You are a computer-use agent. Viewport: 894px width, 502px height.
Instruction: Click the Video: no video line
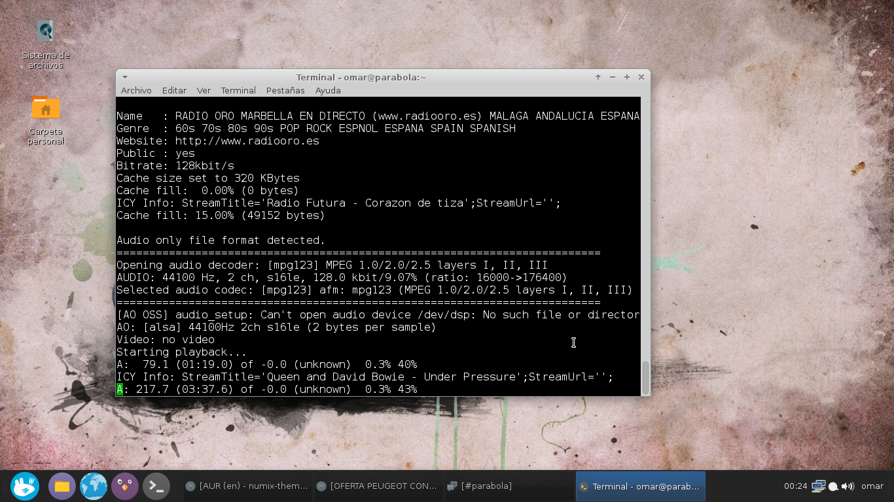coord(166,339)
